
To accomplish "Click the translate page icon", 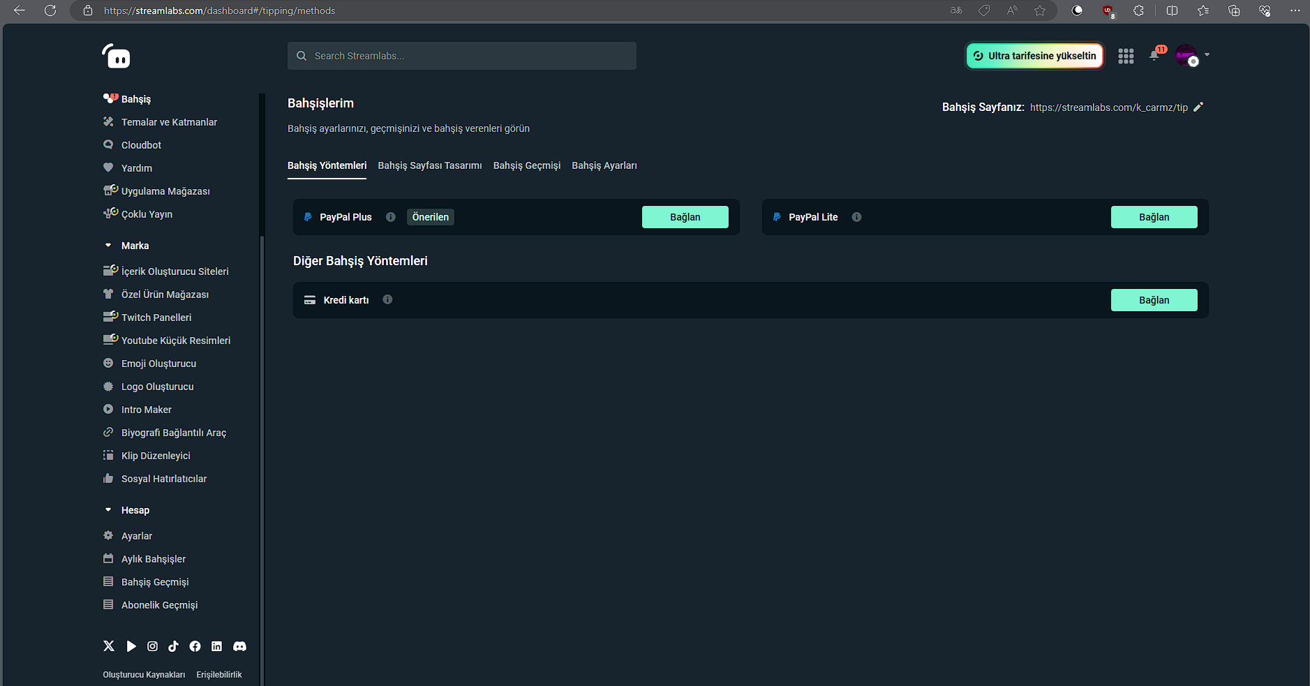I will pos(956,10).
